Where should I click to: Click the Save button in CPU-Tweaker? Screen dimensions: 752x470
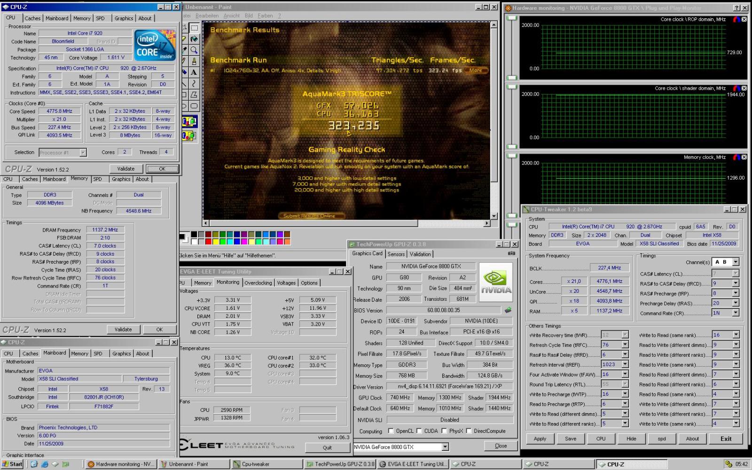pyautogui.click(x=571, y=439)
